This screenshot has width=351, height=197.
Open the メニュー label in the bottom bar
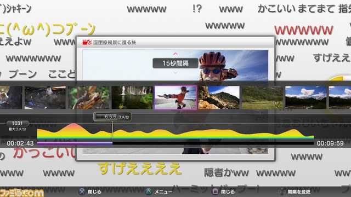[163, 192]
